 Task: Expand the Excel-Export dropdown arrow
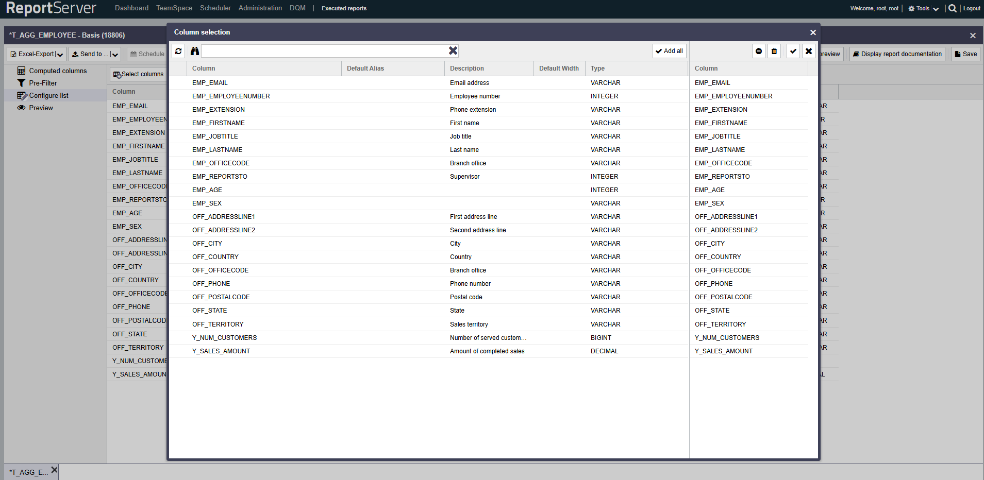point(60,54)
